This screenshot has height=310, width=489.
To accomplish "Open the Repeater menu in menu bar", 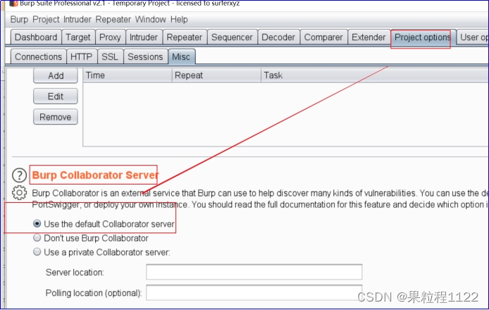I will [113, 19].
